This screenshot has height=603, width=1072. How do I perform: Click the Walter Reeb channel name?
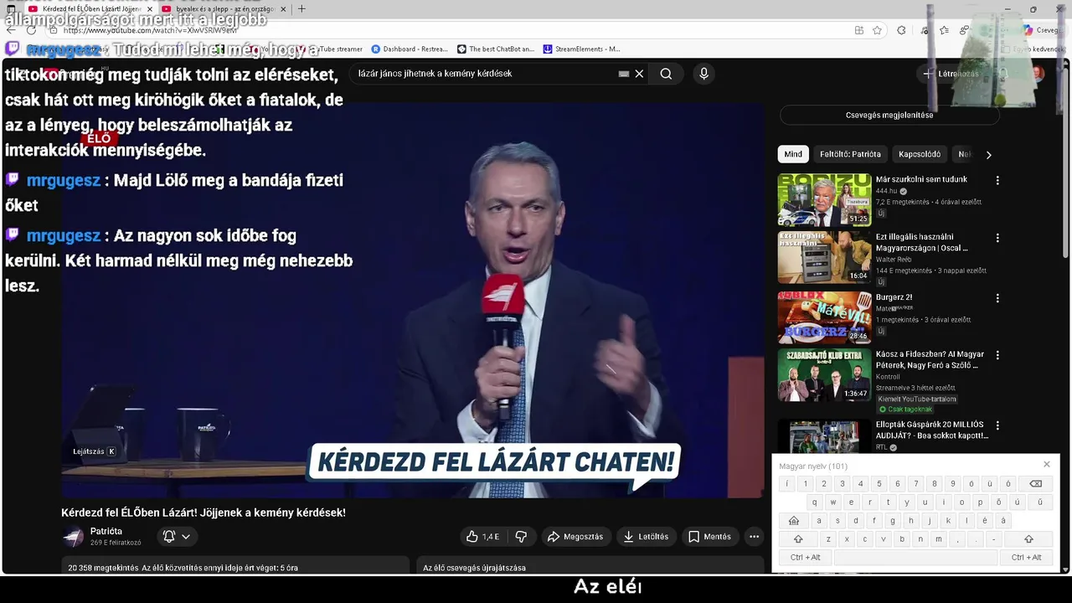pyautogui.click(x=895, y=260)
